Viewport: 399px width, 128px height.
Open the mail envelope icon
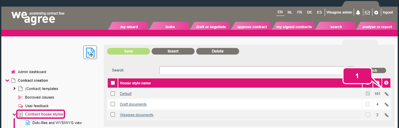[367, 13]
